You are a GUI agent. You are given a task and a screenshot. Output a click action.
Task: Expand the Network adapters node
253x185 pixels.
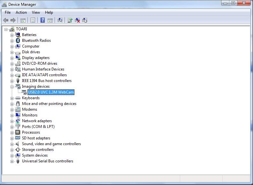click(x=12, y=121)
